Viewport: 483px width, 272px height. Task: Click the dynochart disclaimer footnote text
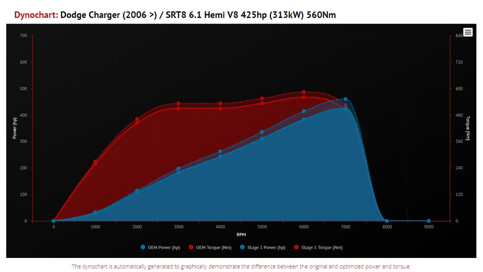[x=241, y=266]
